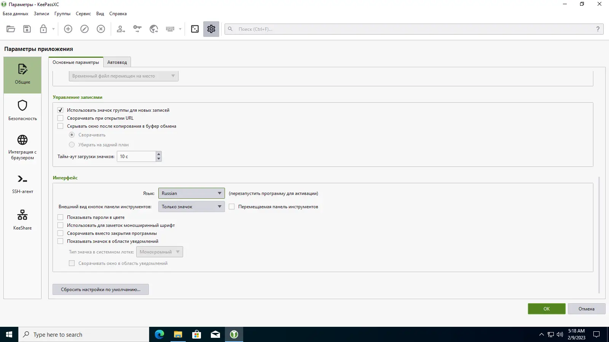The height and width of the screenshot is (342, 609).
Task: Open the SSH-агент category
Action: (x=22, y=184)
